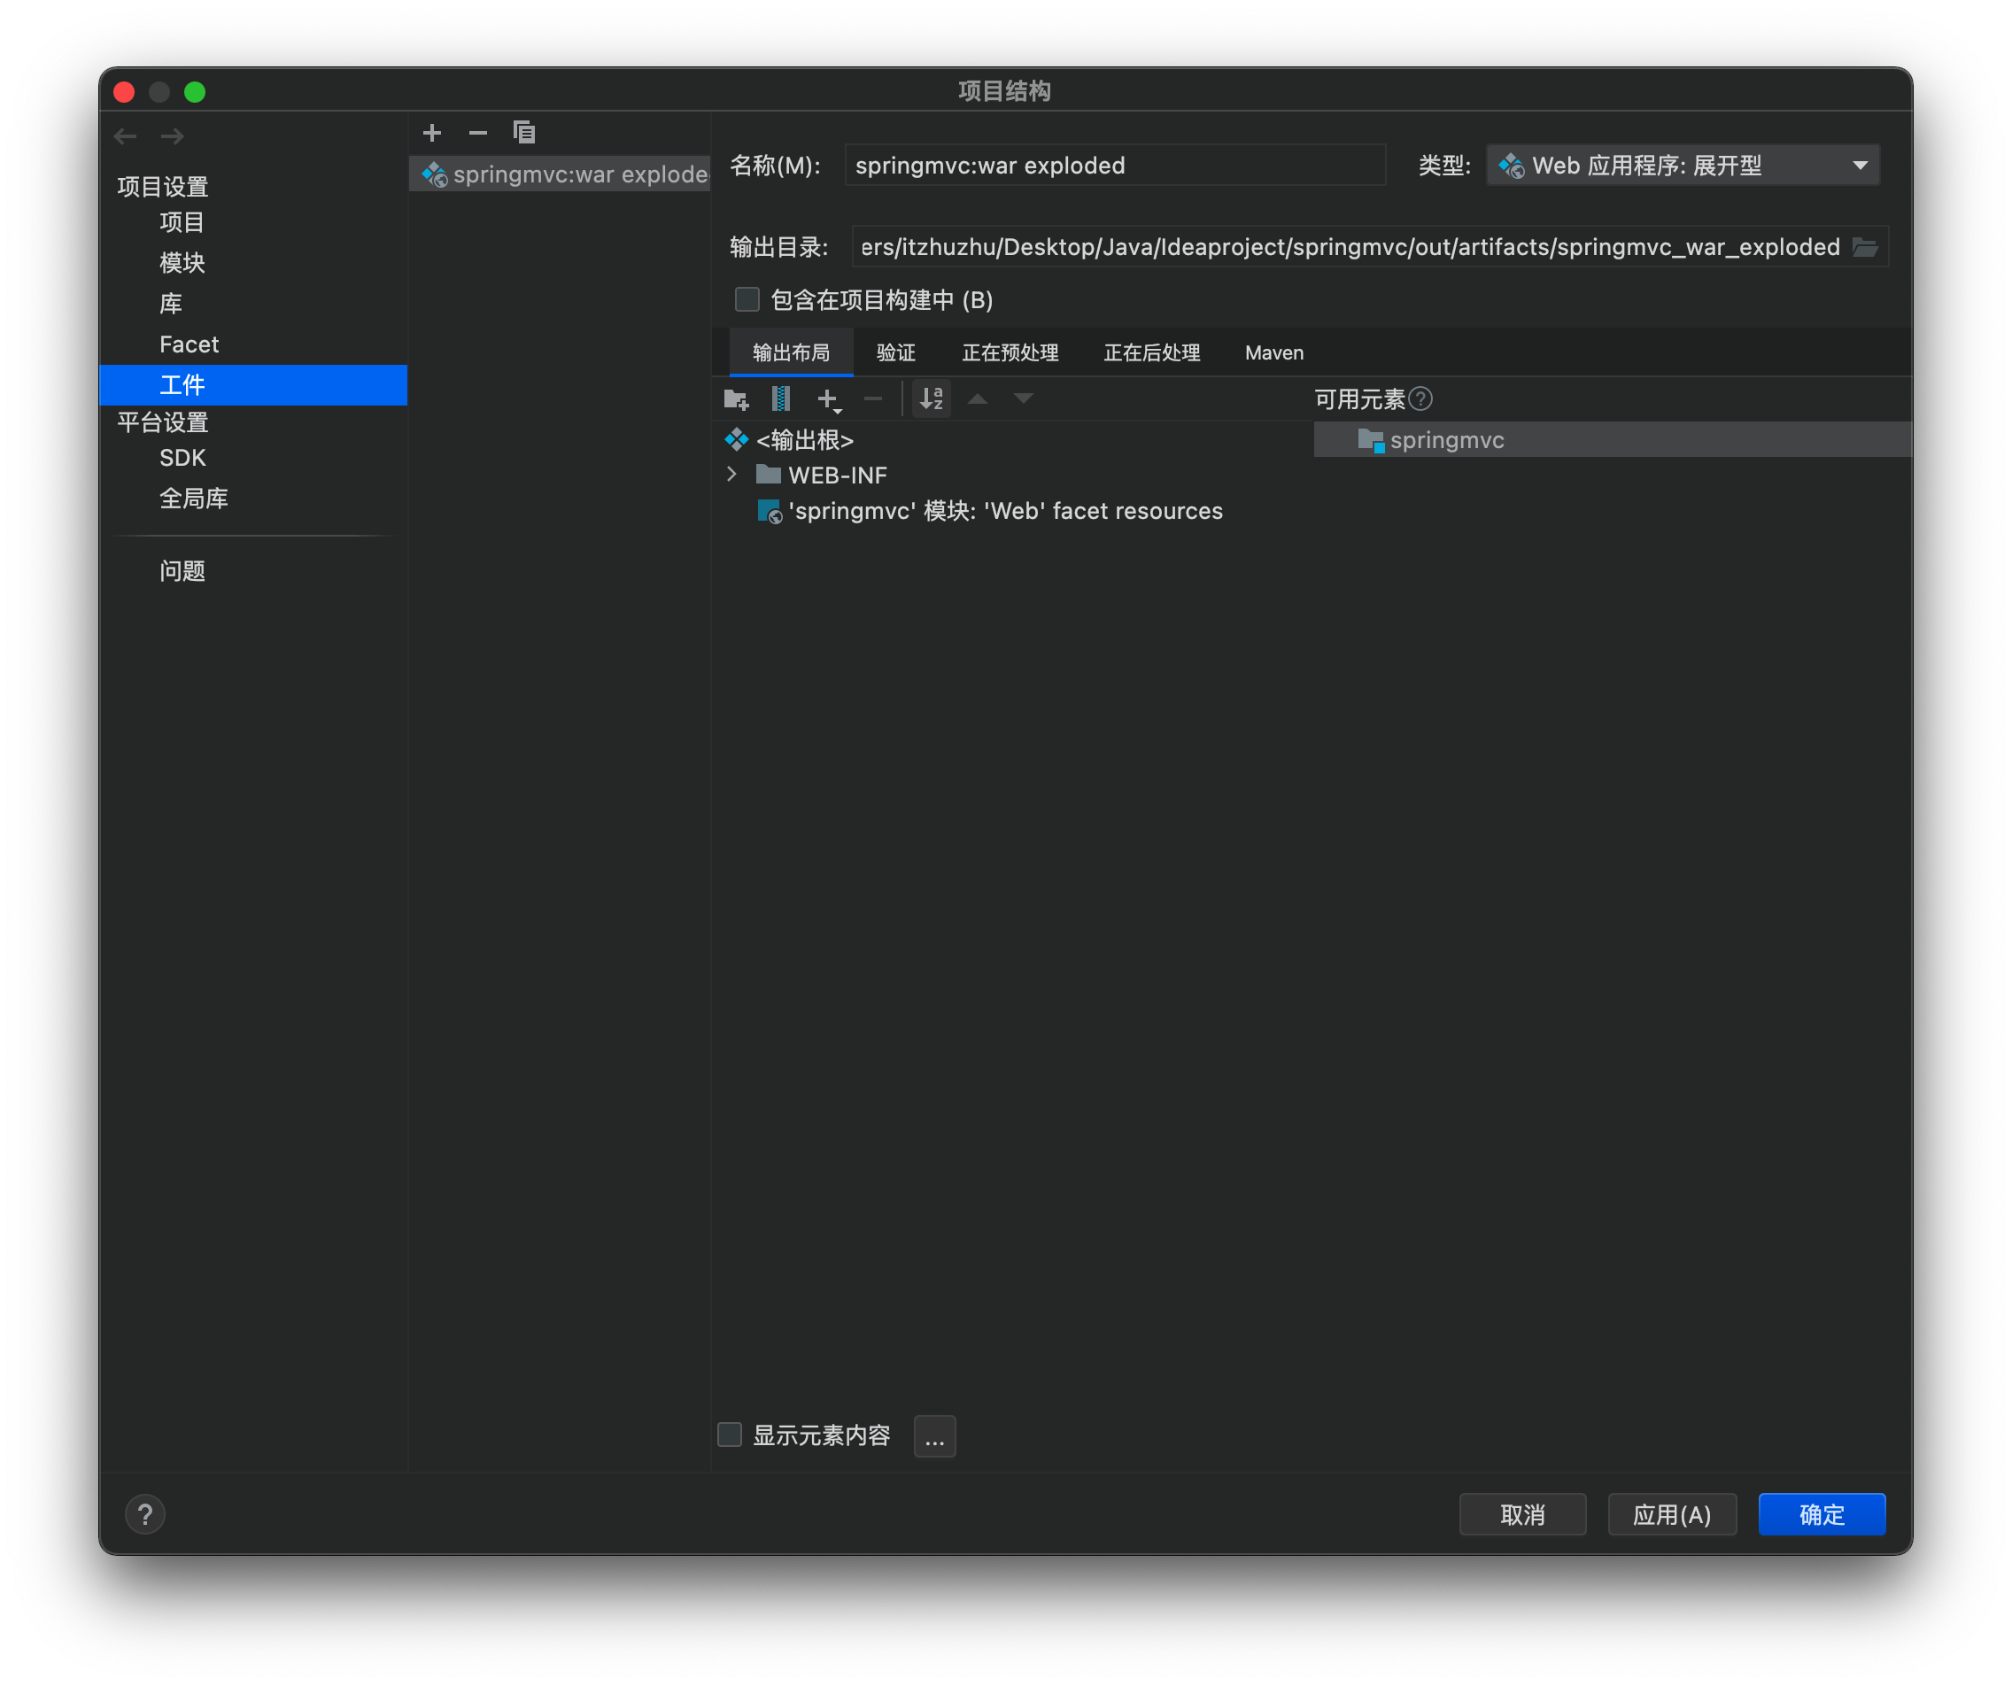Open add copy-of element dropdown
The image size is (2012, 1686).
click(x=829, y=398)
